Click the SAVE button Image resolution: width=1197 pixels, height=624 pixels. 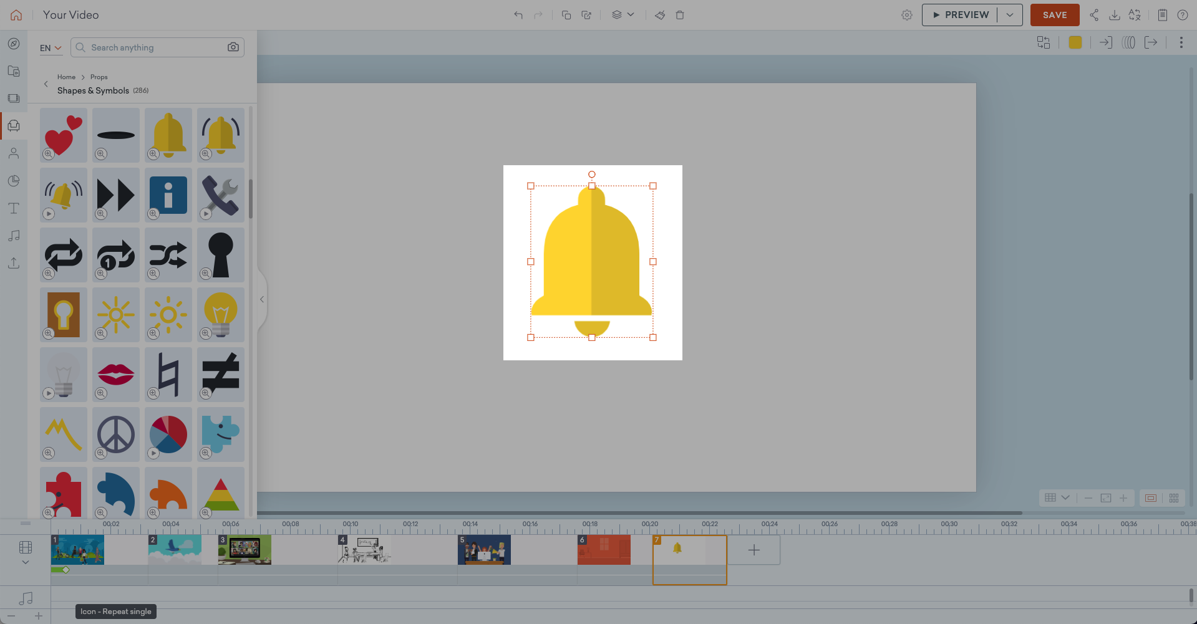[1054, 14]
